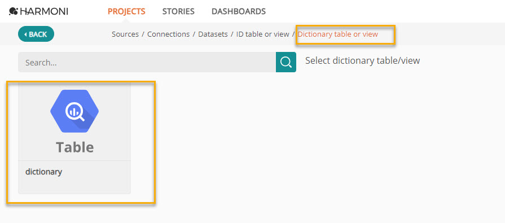Viewport: 505px width, 223px height.
Task: Click the Harmoni wordmark text
Action: [x=44, y=12]
